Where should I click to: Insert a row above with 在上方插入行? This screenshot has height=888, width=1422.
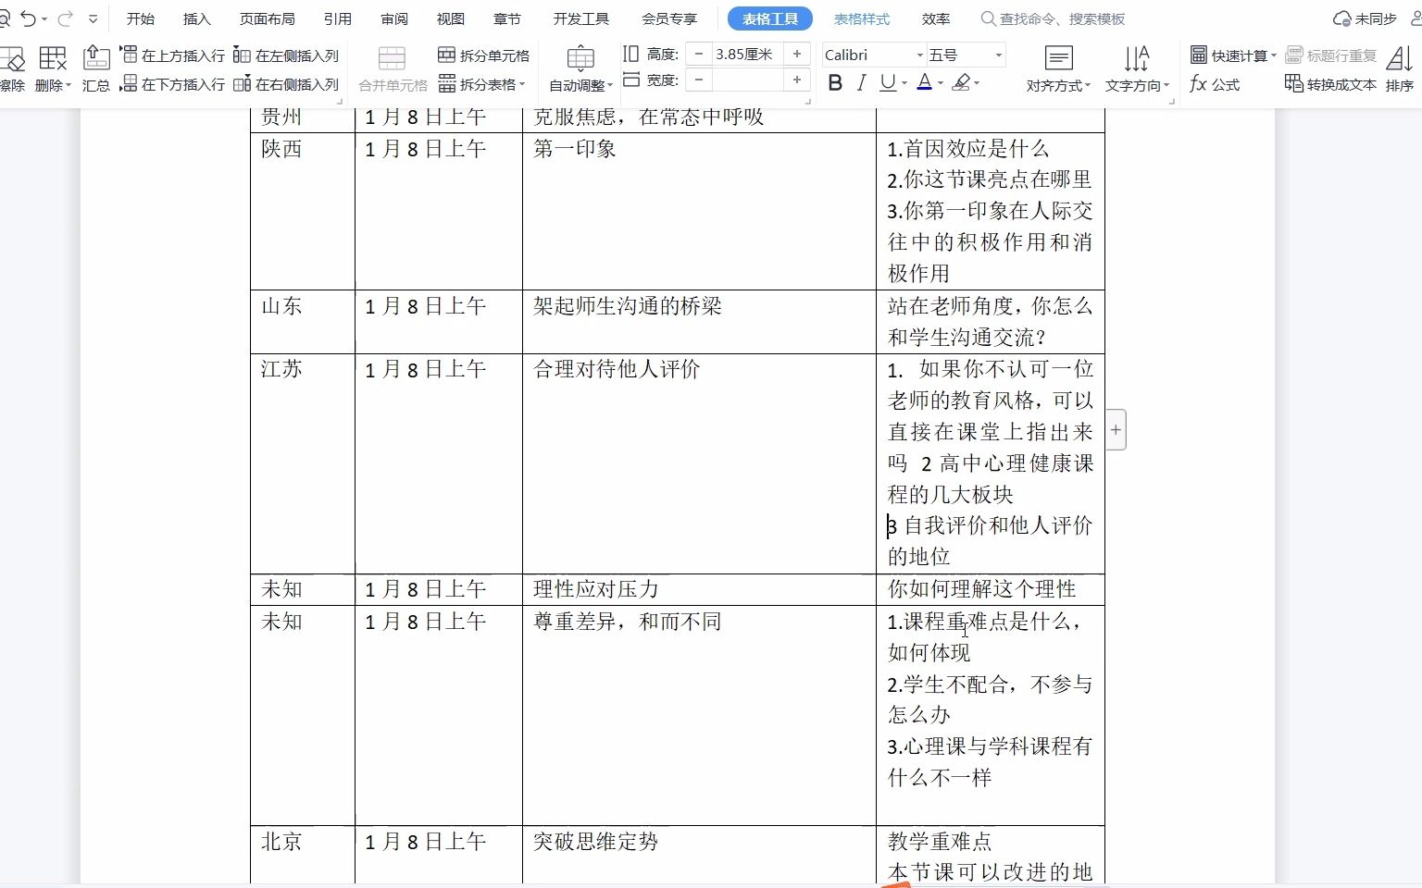[x=173, y=55]
